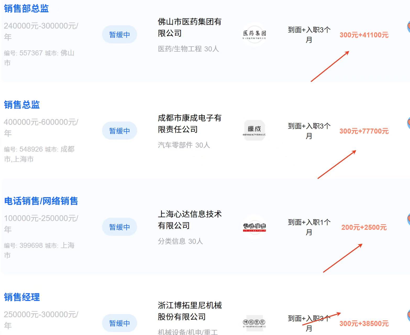Viewport: 410px width, 335px height.
Task: Select company name 浙江博拓里尼机械股份有限公司
Action: click(190, 311)
